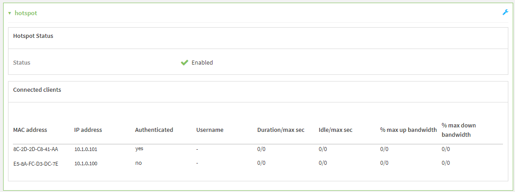515x192 pixels.
Task: Click IP address 10.1.0.101
Action: (x=86, y=149)
